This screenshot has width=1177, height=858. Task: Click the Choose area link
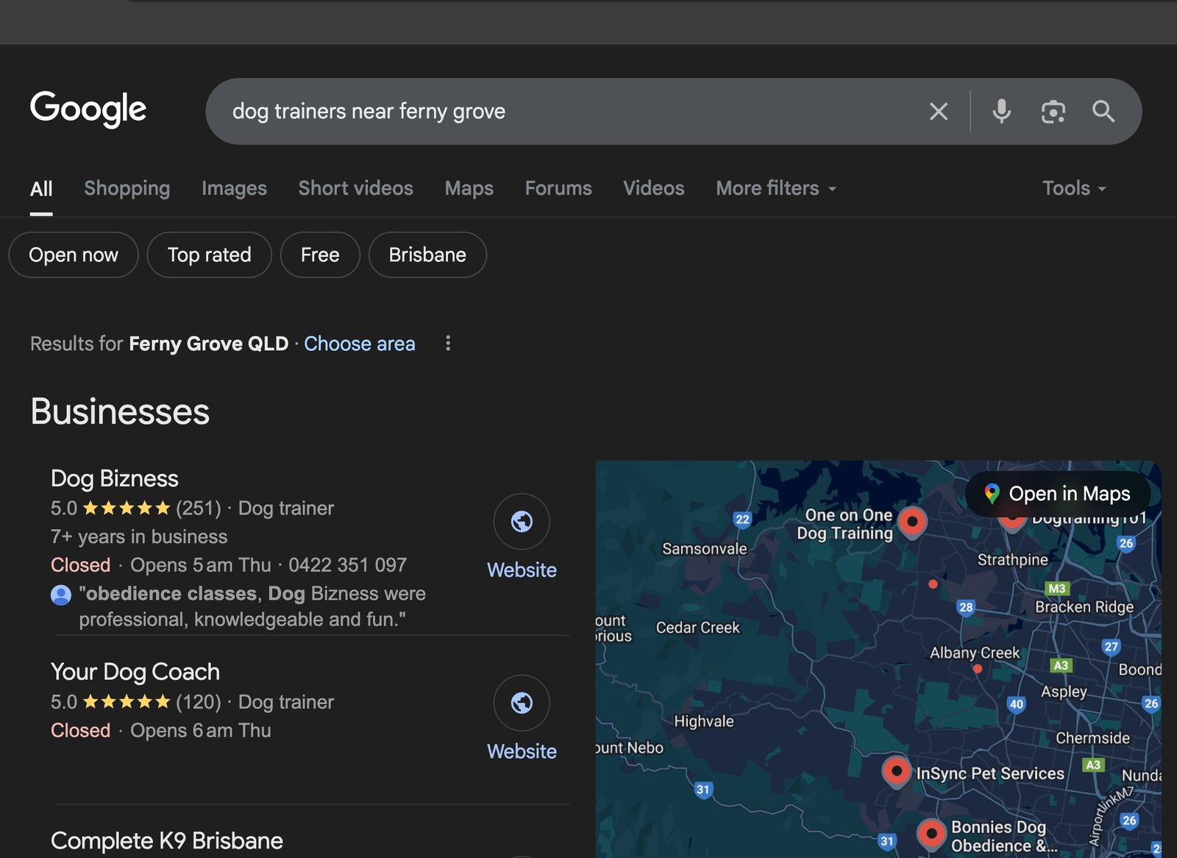[x=360, y=344]
